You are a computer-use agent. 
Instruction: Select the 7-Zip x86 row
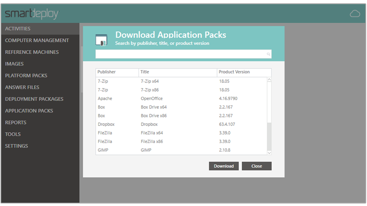[x=181, y=90]
